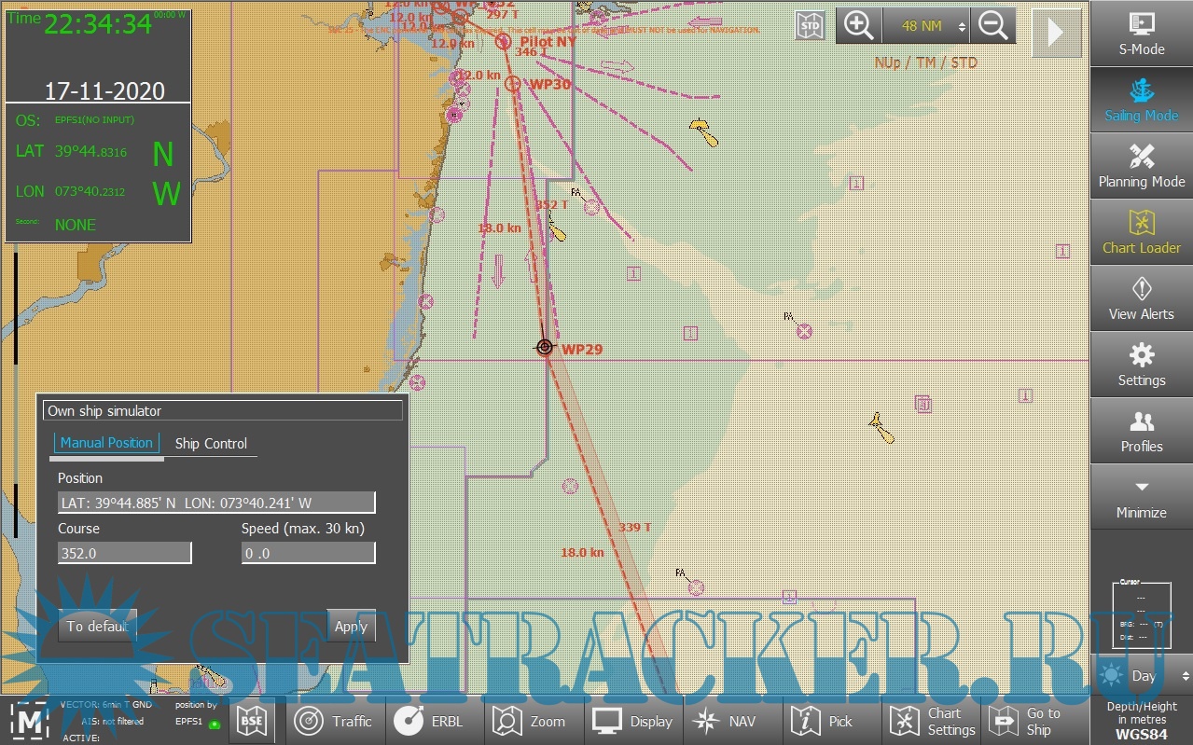Switch to Planning Mode

pyautogui.click(x=1141, y=165)
